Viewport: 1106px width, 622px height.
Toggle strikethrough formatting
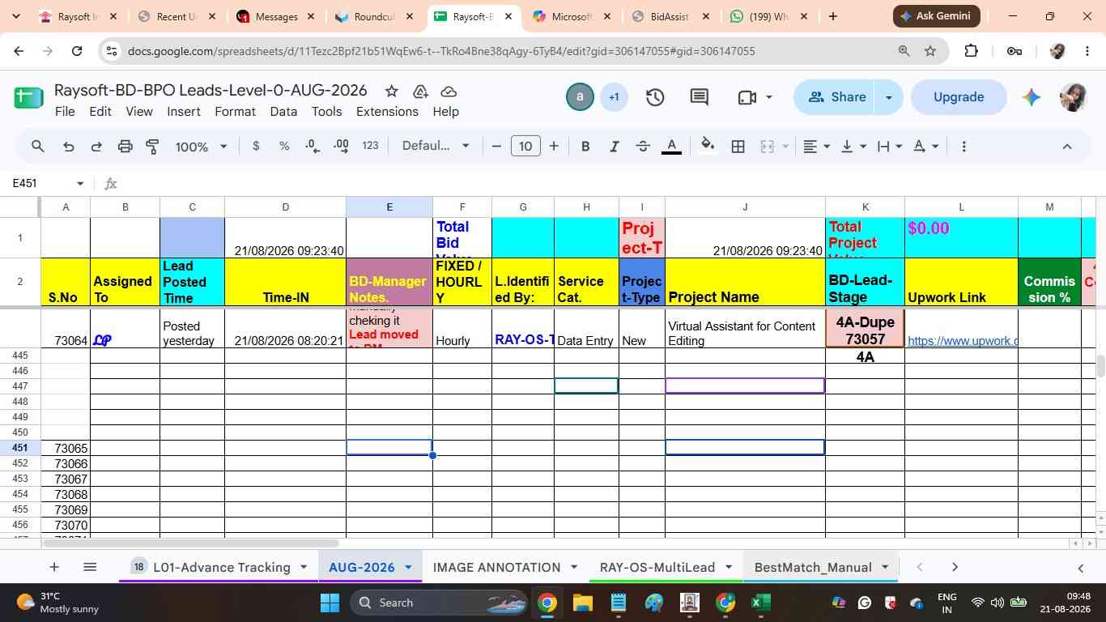tap(643, 147)
